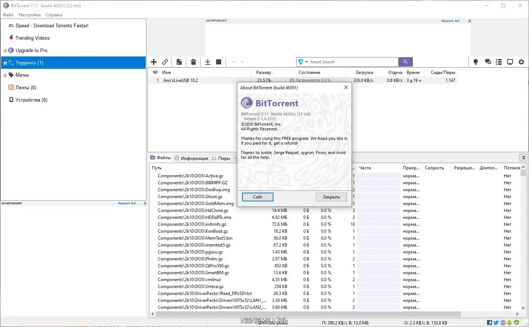Click the Move Up Queue arrow
The width and height of the screenshot is (529, 327).
pyautogui.click(x=234, y=62)
